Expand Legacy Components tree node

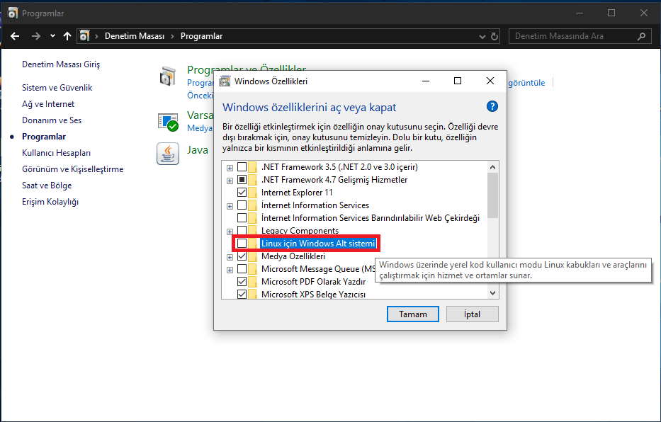(x=230, y=232)
